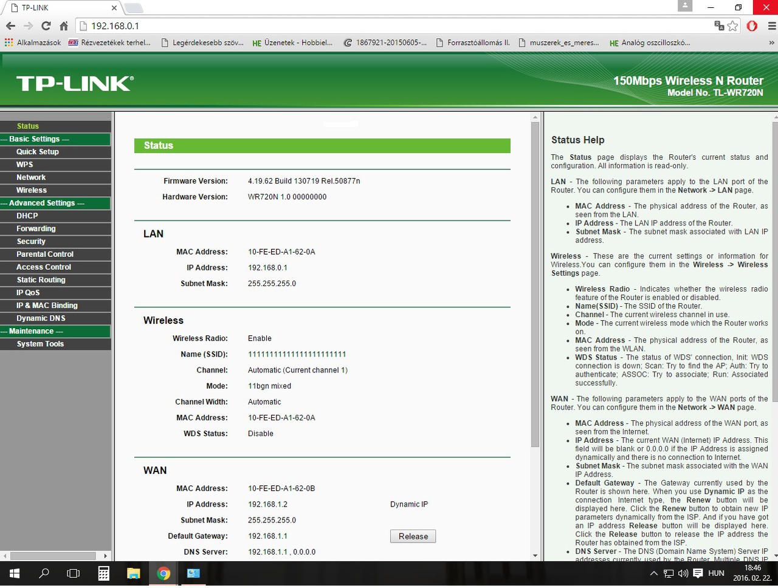778x588 pixels.
Task: Click WAN IP address "192.168.1.2"
Action: point(267,504)
